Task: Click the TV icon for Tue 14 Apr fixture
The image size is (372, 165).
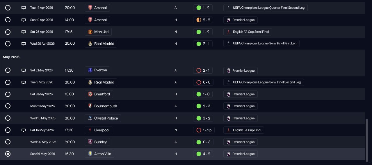Action: tap(24, 8)
